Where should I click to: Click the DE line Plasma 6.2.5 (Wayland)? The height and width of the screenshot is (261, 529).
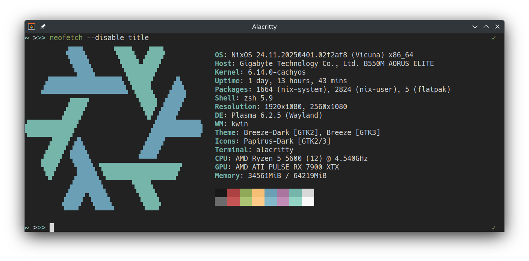269,115
